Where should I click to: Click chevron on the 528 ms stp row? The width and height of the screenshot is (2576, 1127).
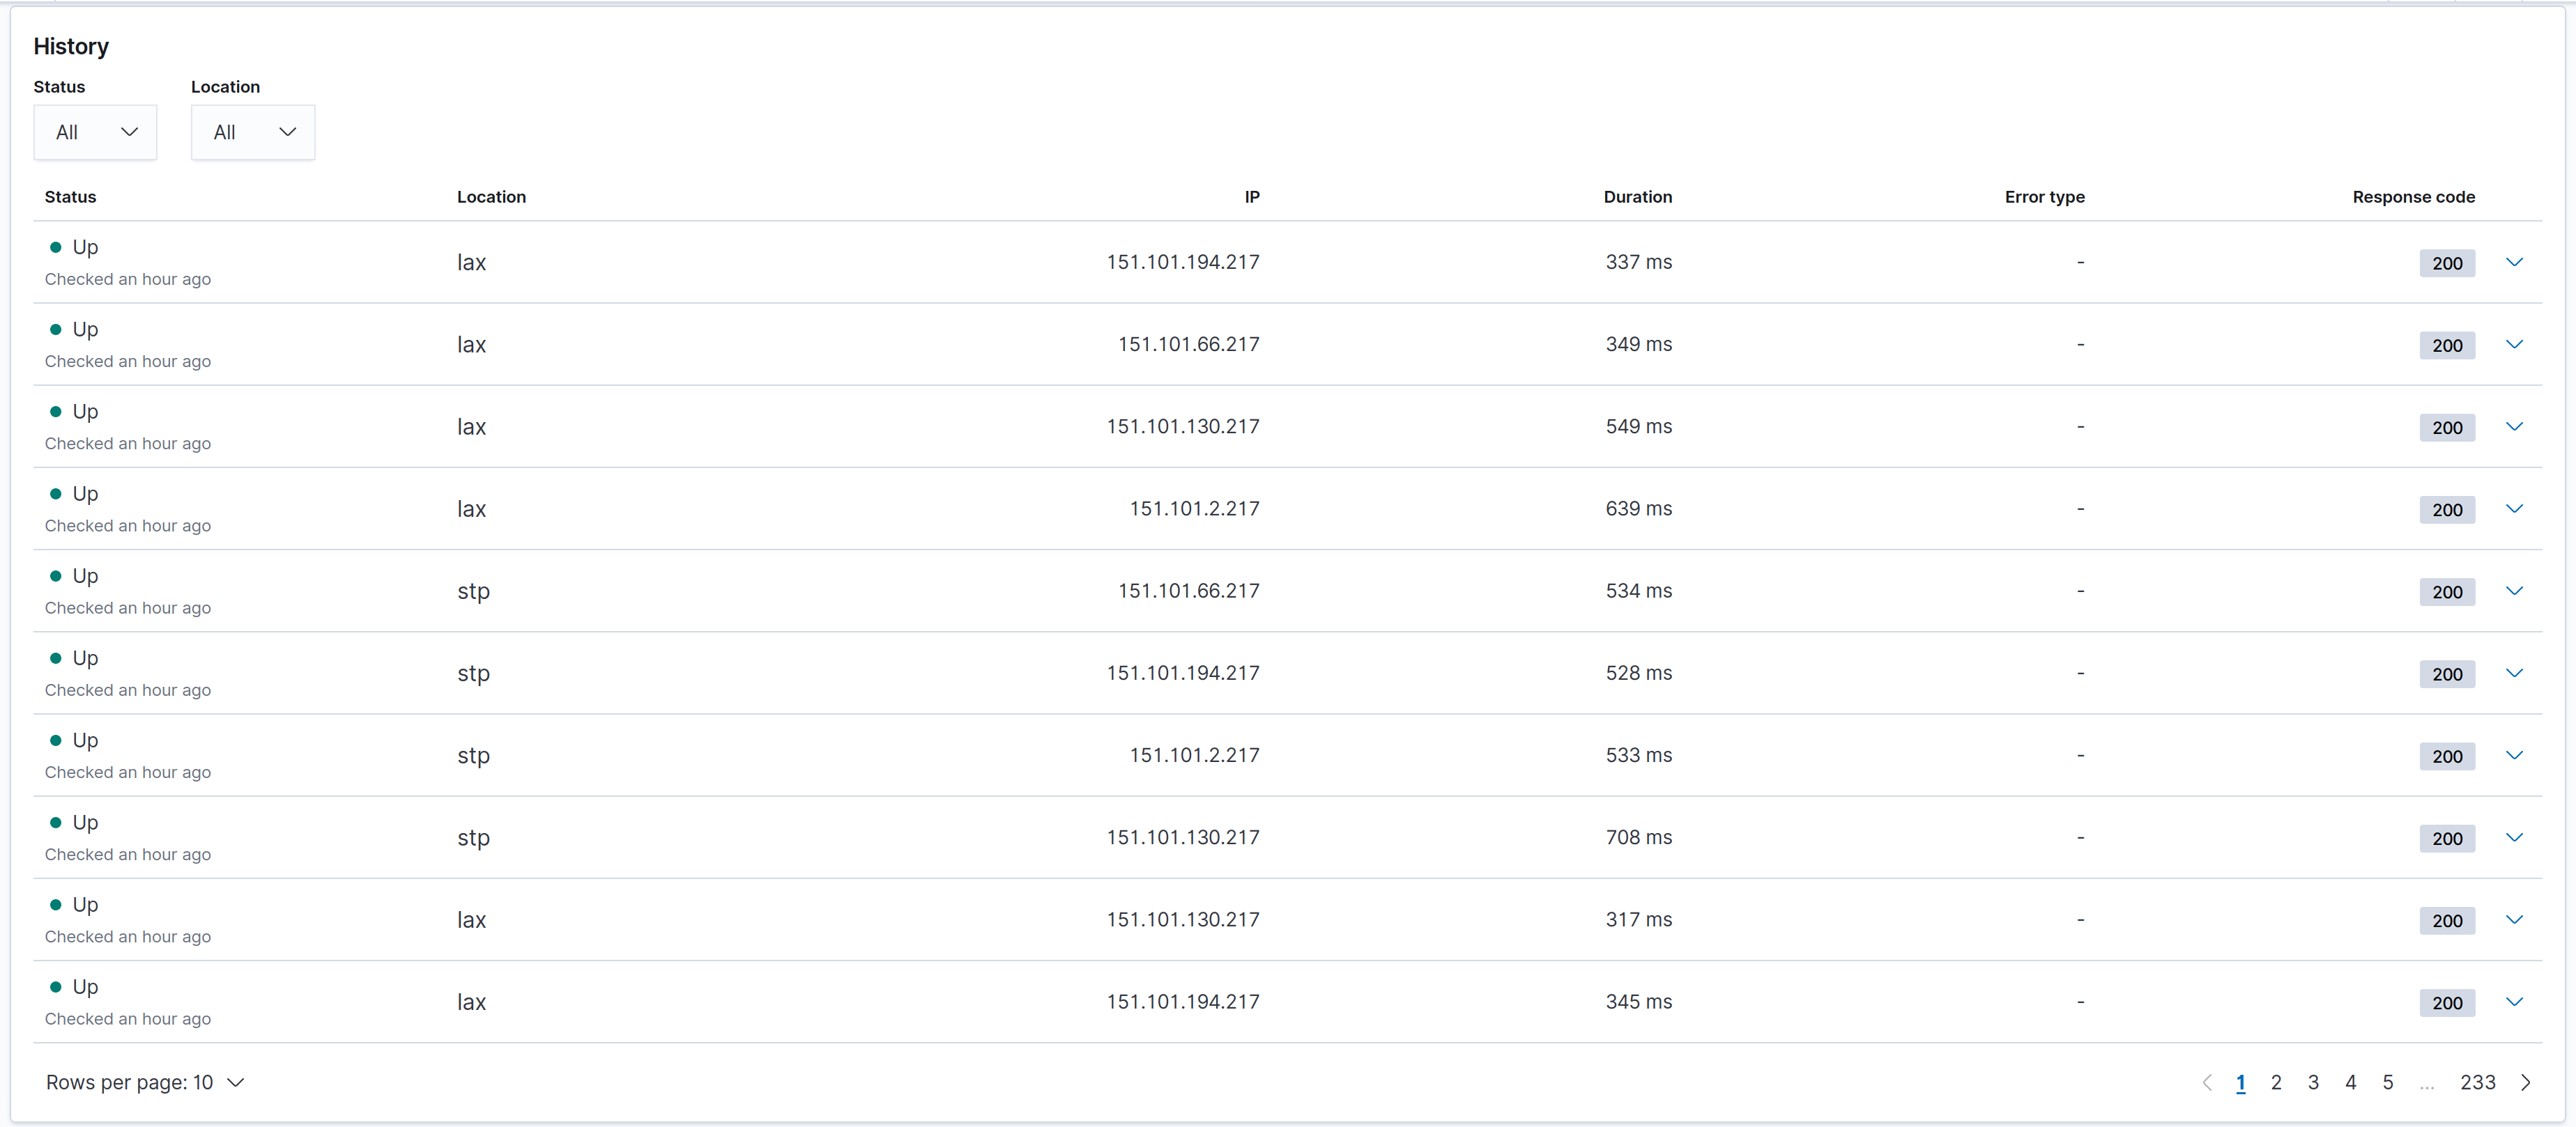click(2515, 672)
